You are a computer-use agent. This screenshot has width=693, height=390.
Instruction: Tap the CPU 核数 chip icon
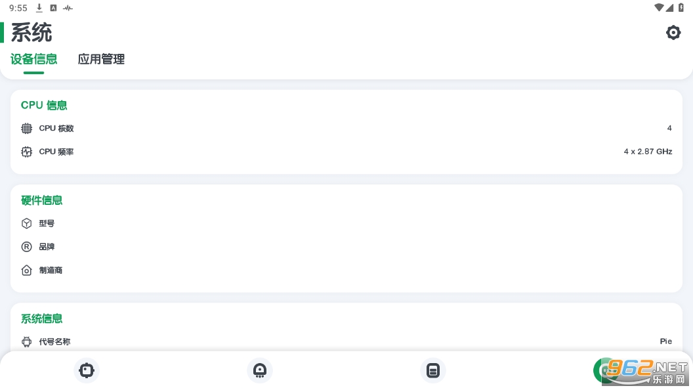click(26, 129)
